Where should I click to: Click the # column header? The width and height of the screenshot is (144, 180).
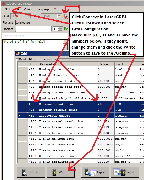pyautogui.click(x=33, y=64)
